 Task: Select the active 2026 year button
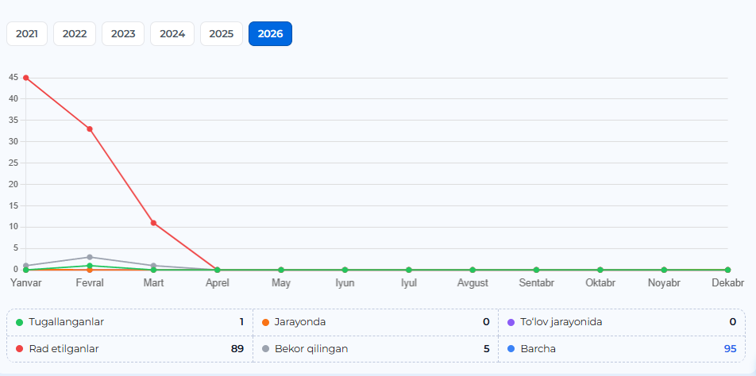(270, 34)
